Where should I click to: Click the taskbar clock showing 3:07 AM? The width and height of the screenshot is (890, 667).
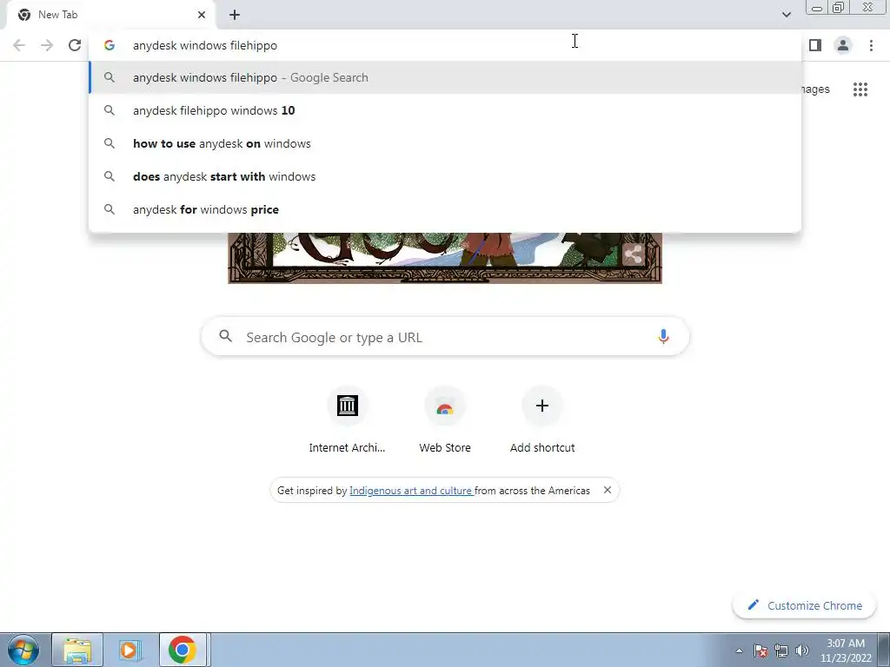846,650
